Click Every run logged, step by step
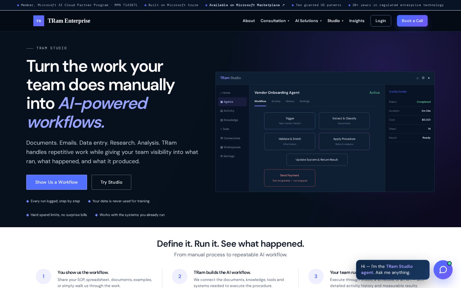The width and height of the screenshot is (461, 288). point(53,201)
